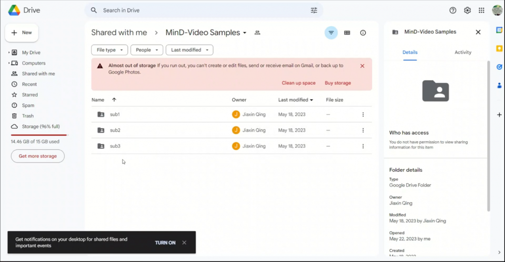The width and height of the screenshot is (505, 262).
Task: Click the sub3 folder icon
Action: coord(101,146)
